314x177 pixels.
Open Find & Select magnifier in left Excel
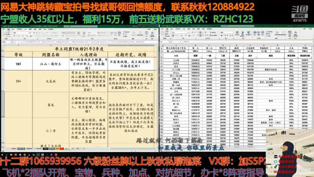coord(140,33)
